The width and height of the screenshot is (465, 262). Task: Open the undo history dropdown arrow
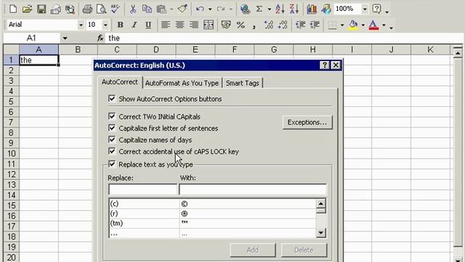[x=210, y=9]
